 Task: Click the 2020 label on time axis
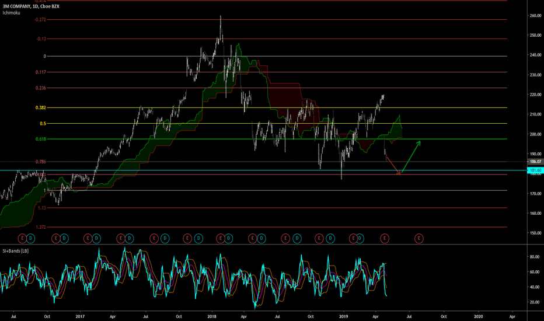(478, 316)
